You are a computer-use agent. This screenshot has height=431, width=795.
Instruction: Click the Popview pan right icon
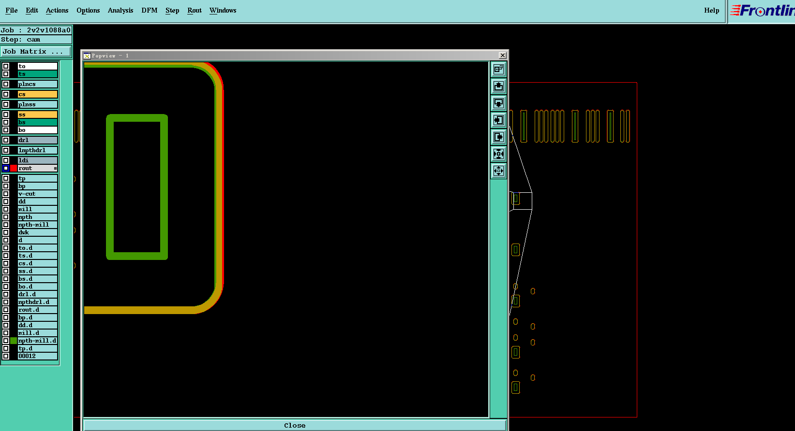tap(498, 137)
